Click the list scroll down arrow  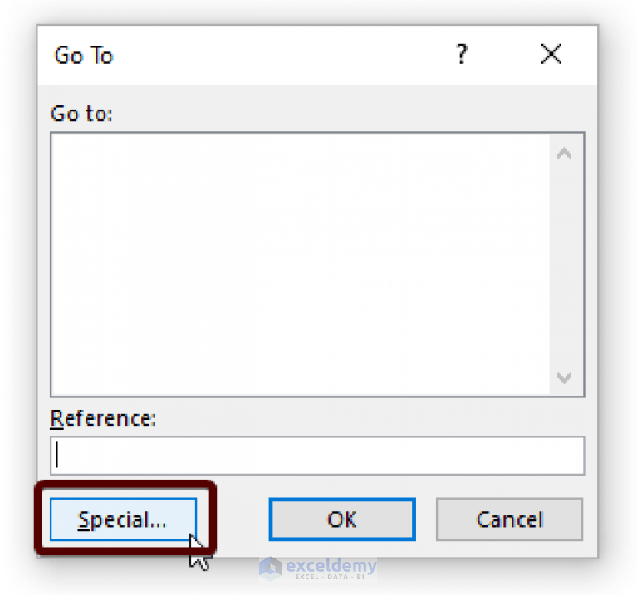click(x=564, y=378)
